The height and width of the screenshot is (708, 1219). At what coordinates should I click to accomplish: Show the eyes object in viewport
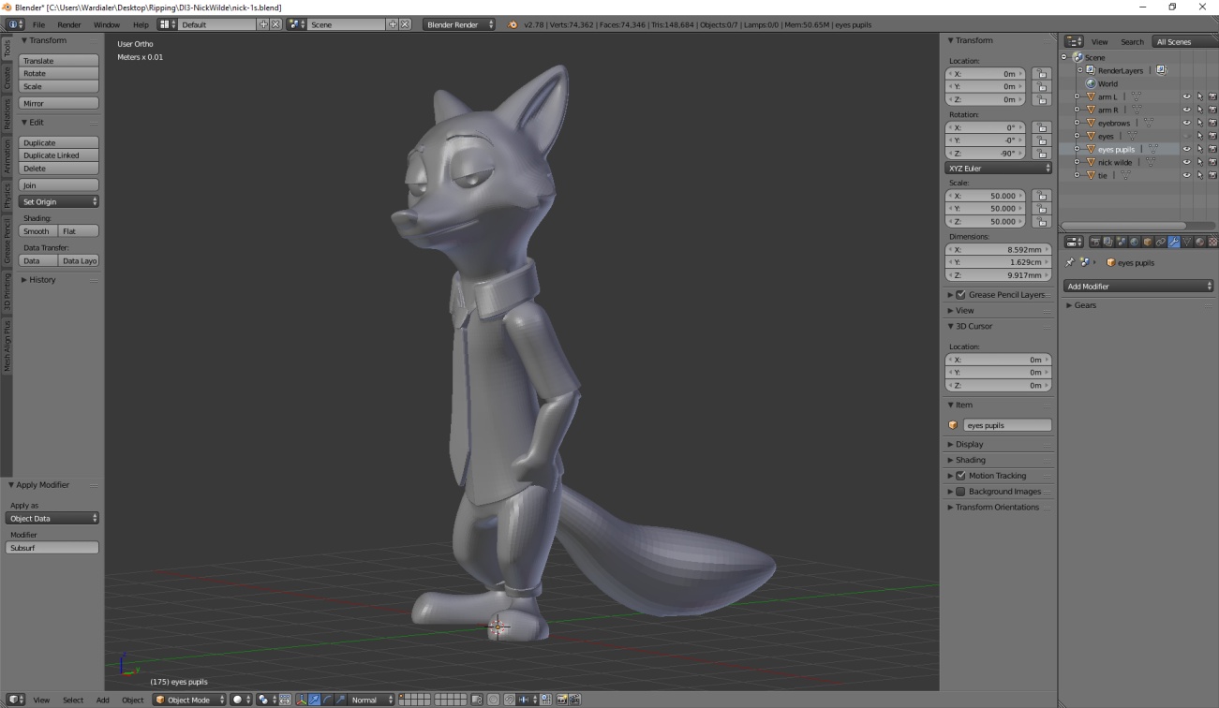click(1186, 136)
